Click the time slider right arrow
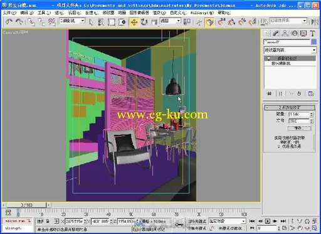Viewport: 321px width, 234px height. pos(48,205)
